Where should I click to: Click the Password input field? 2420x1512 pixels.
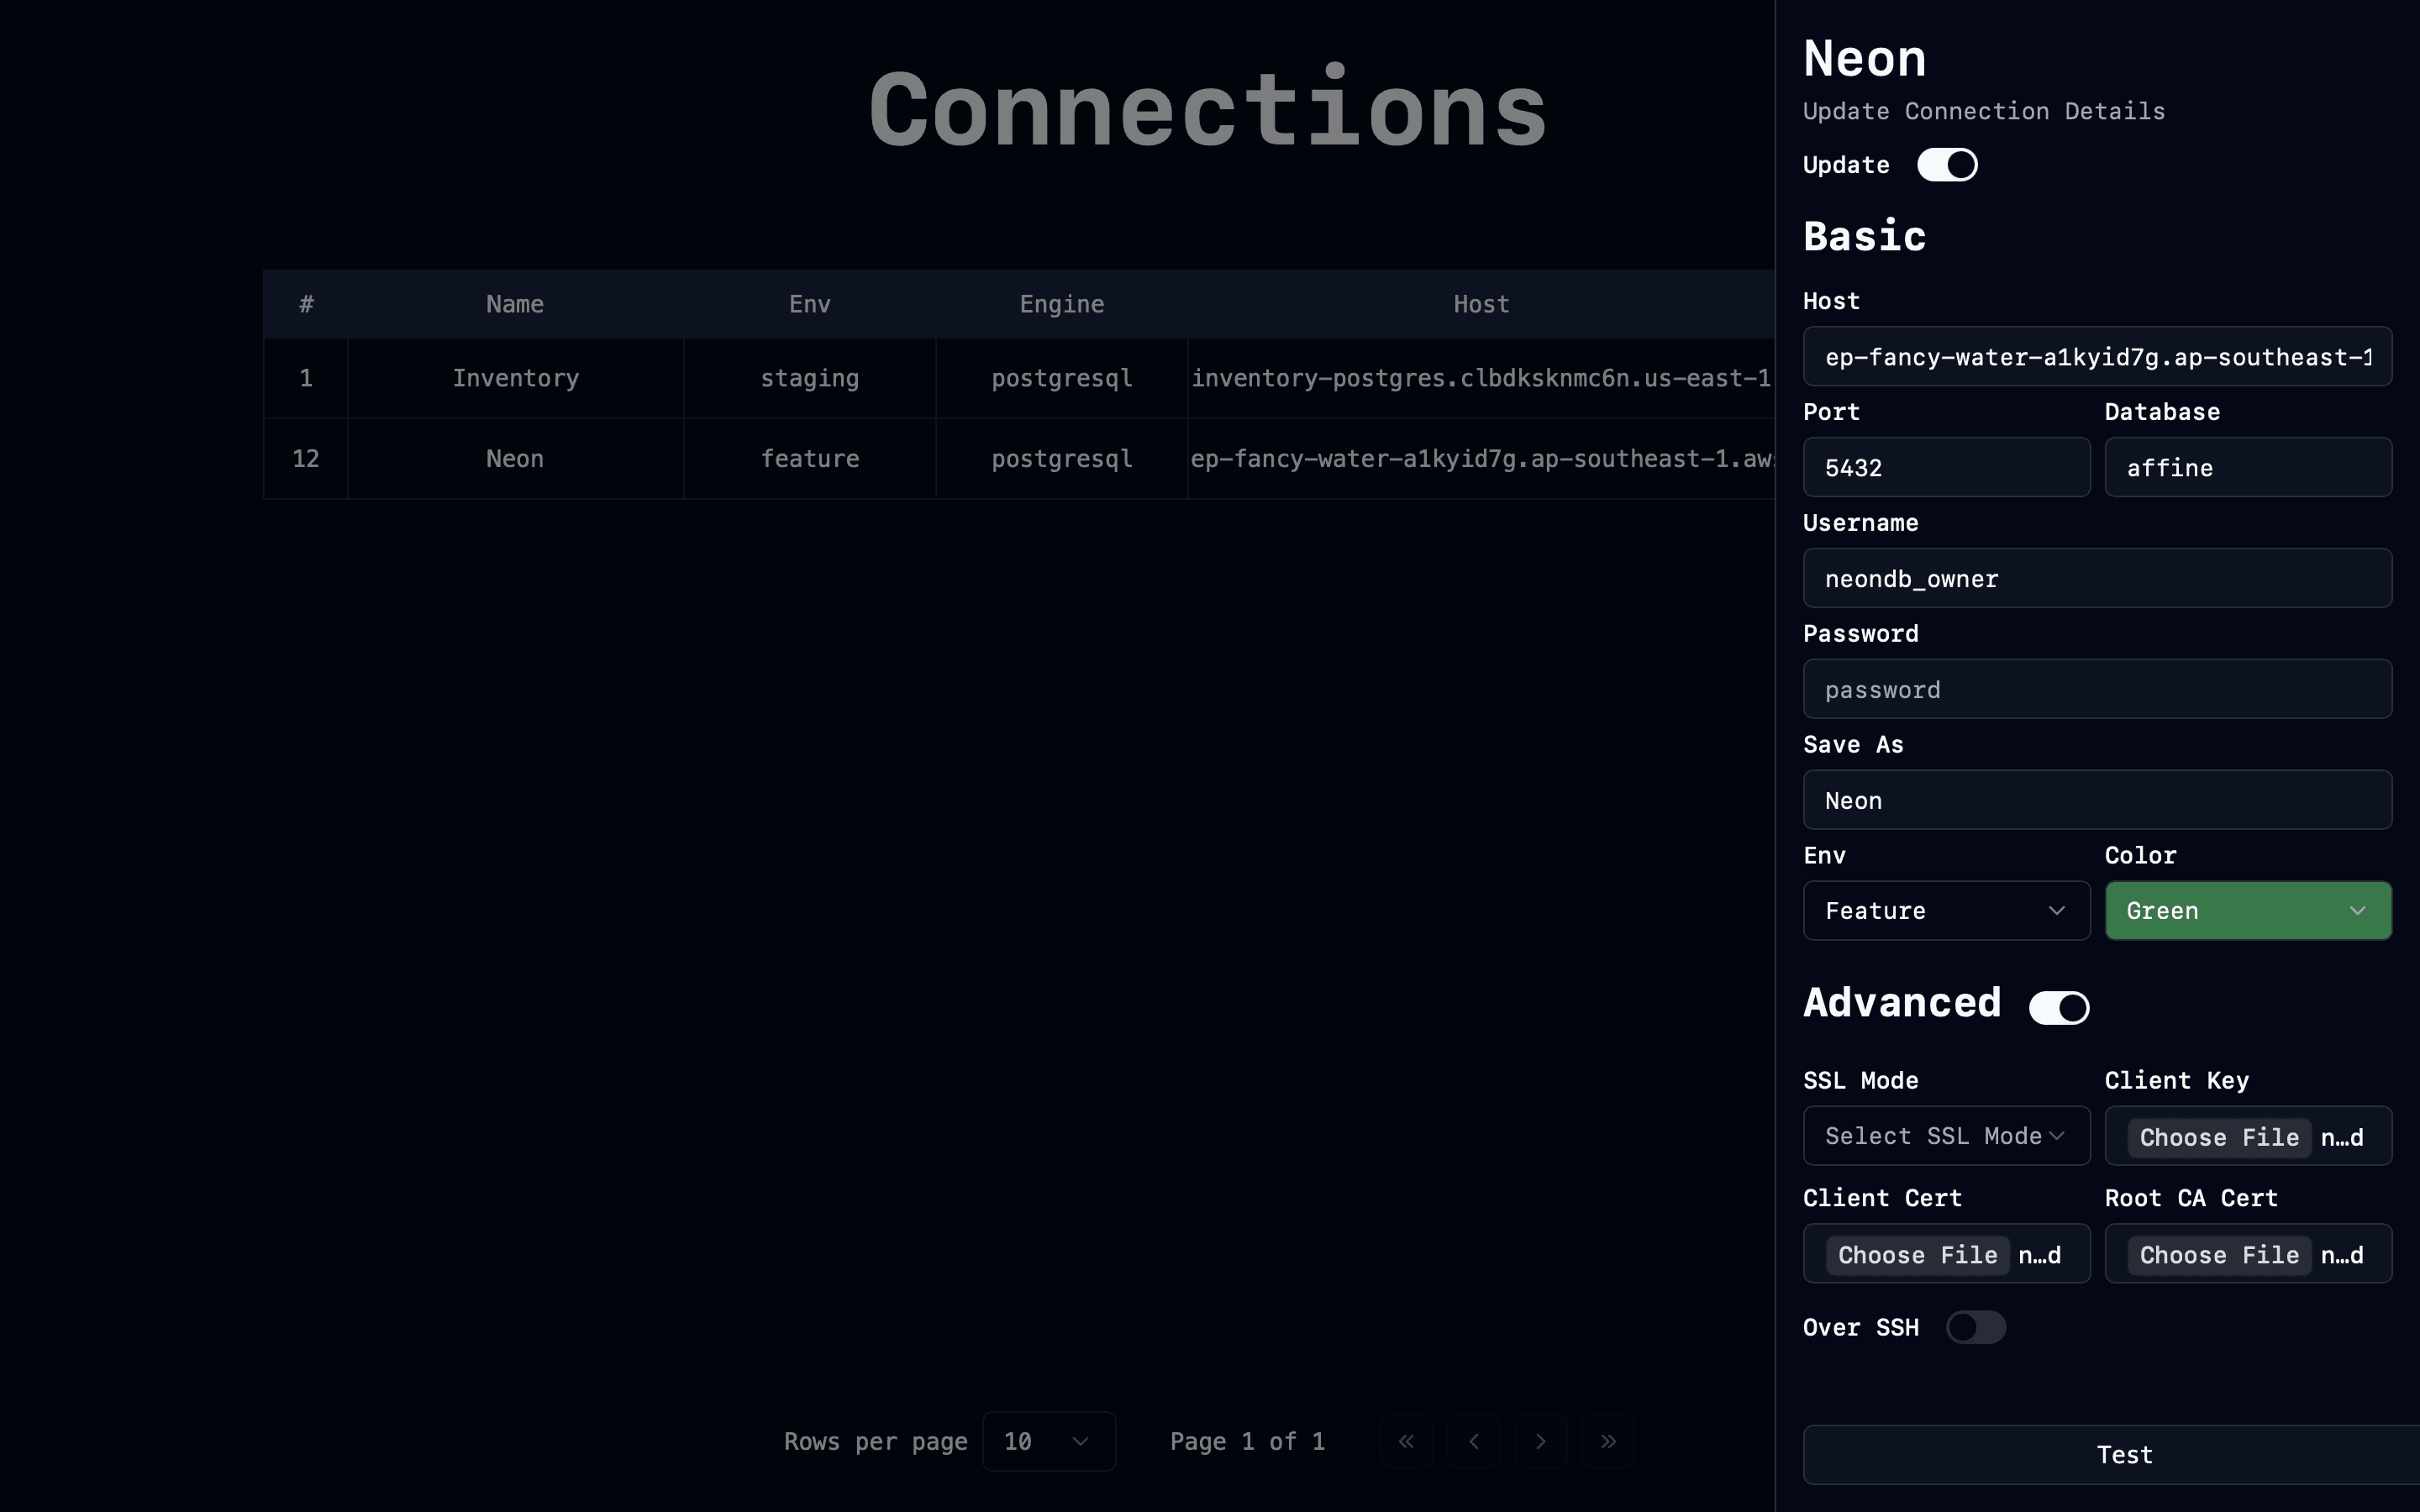[2096, 689]
